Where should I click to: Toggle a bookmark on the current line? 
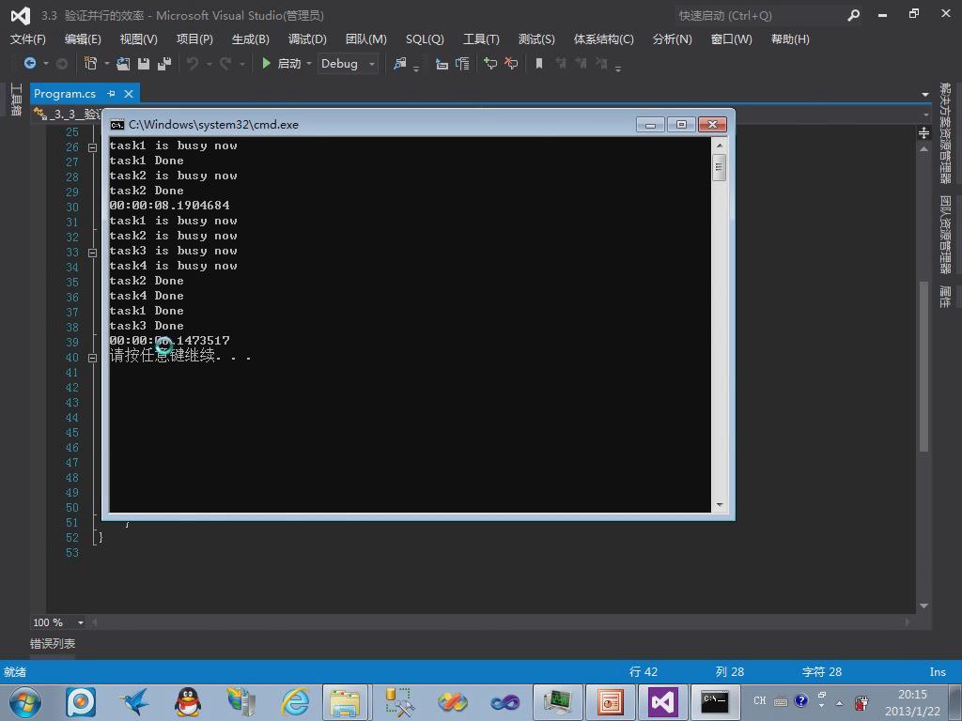539,63
